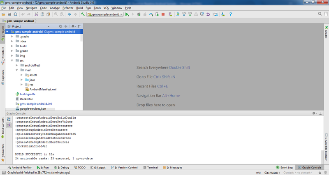The height and width of the screenshot is (175, 329).
Task: Click the green Run app button
Action: click(x=127, y=14)
